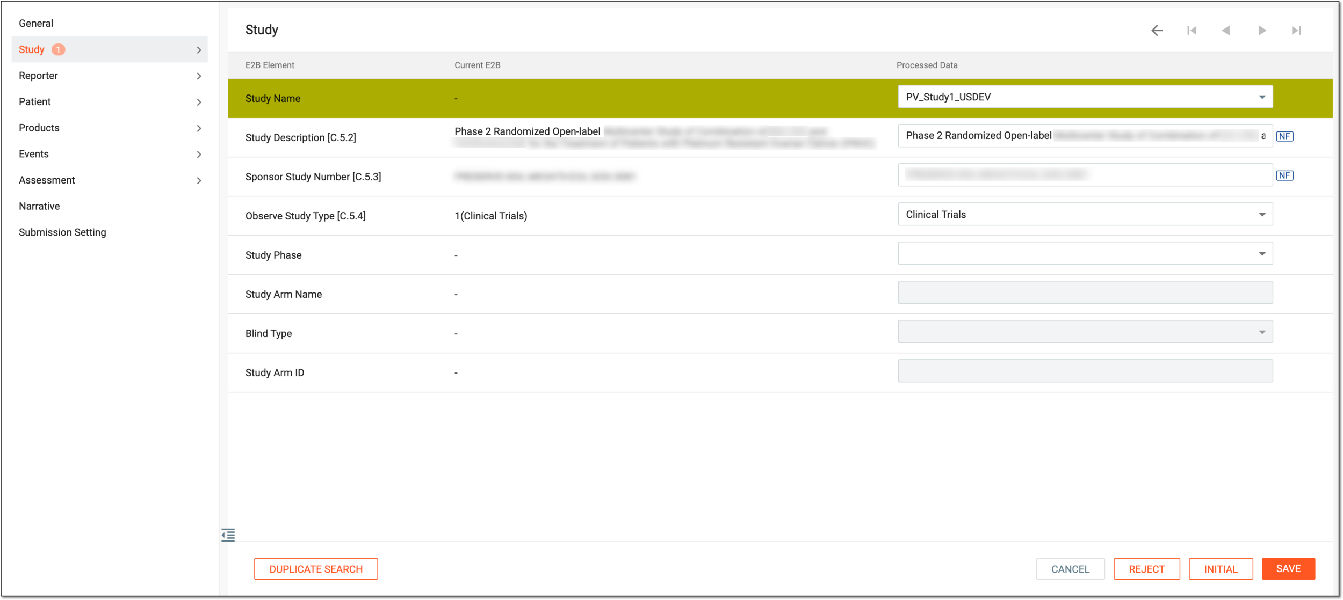Jump to the first record icon
This screenshot has width=1343, height=600.
click(x=1192, y=31)
